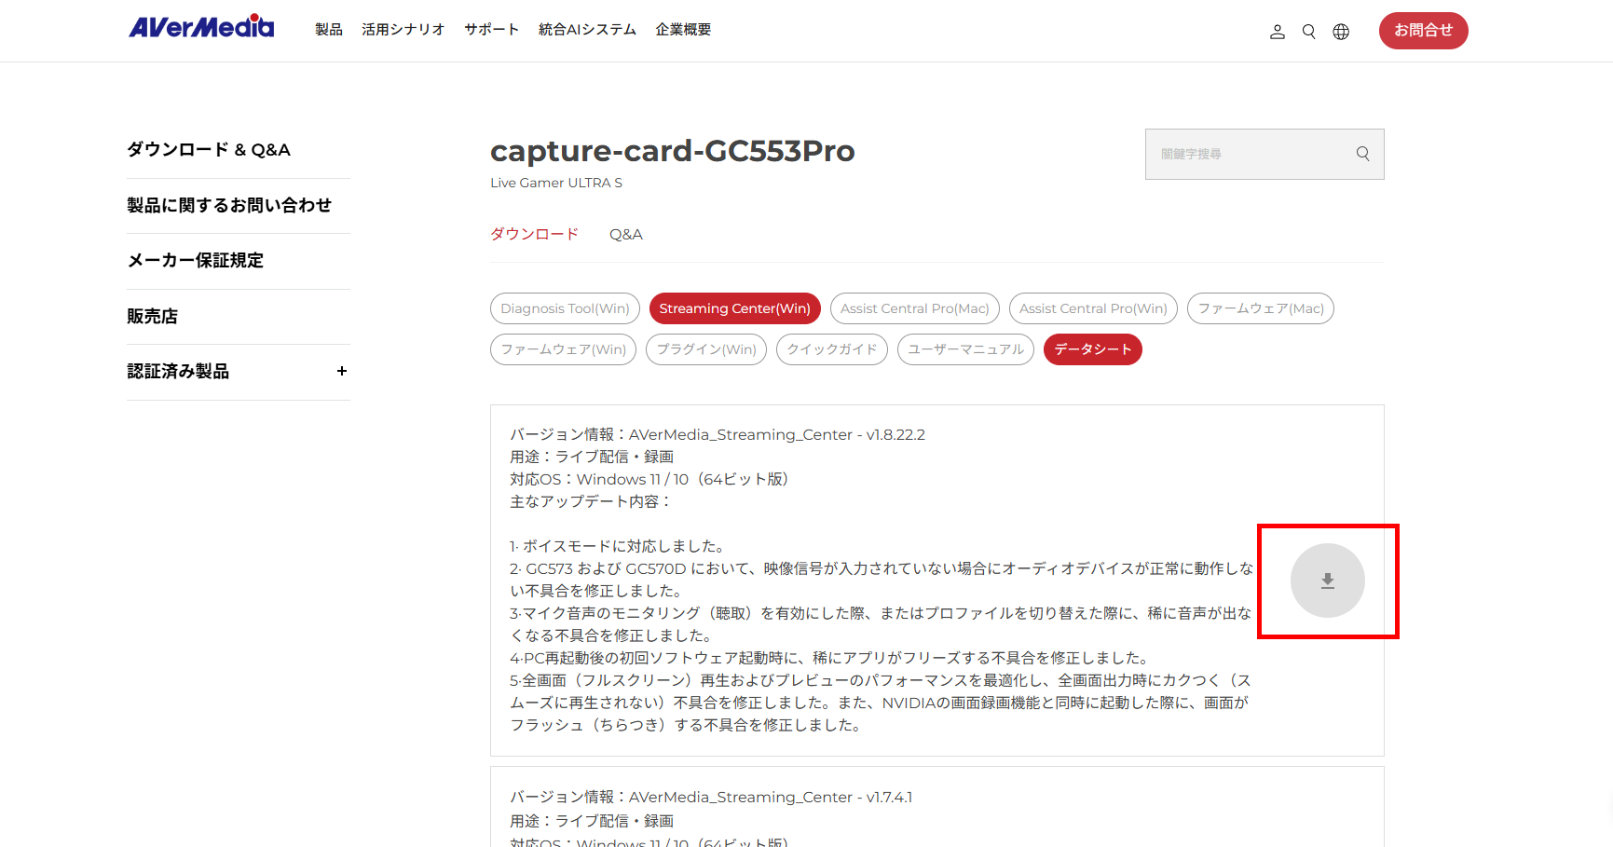Select プラグイン(Win) filter
1613x847 pixels.
(x=706, y=349)
